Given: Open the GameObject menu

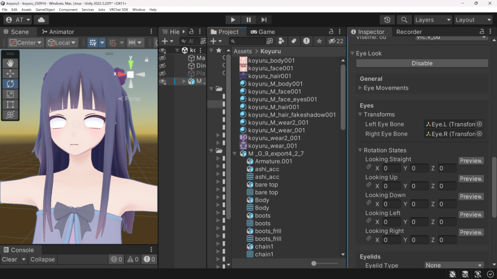Looking at the screenshot, I should (x=45, y=10).
